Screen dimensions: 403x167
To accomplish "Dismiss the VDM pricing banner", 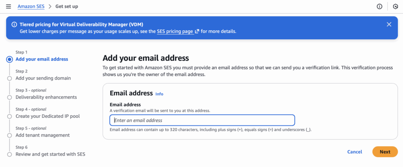I will point(389,24).
